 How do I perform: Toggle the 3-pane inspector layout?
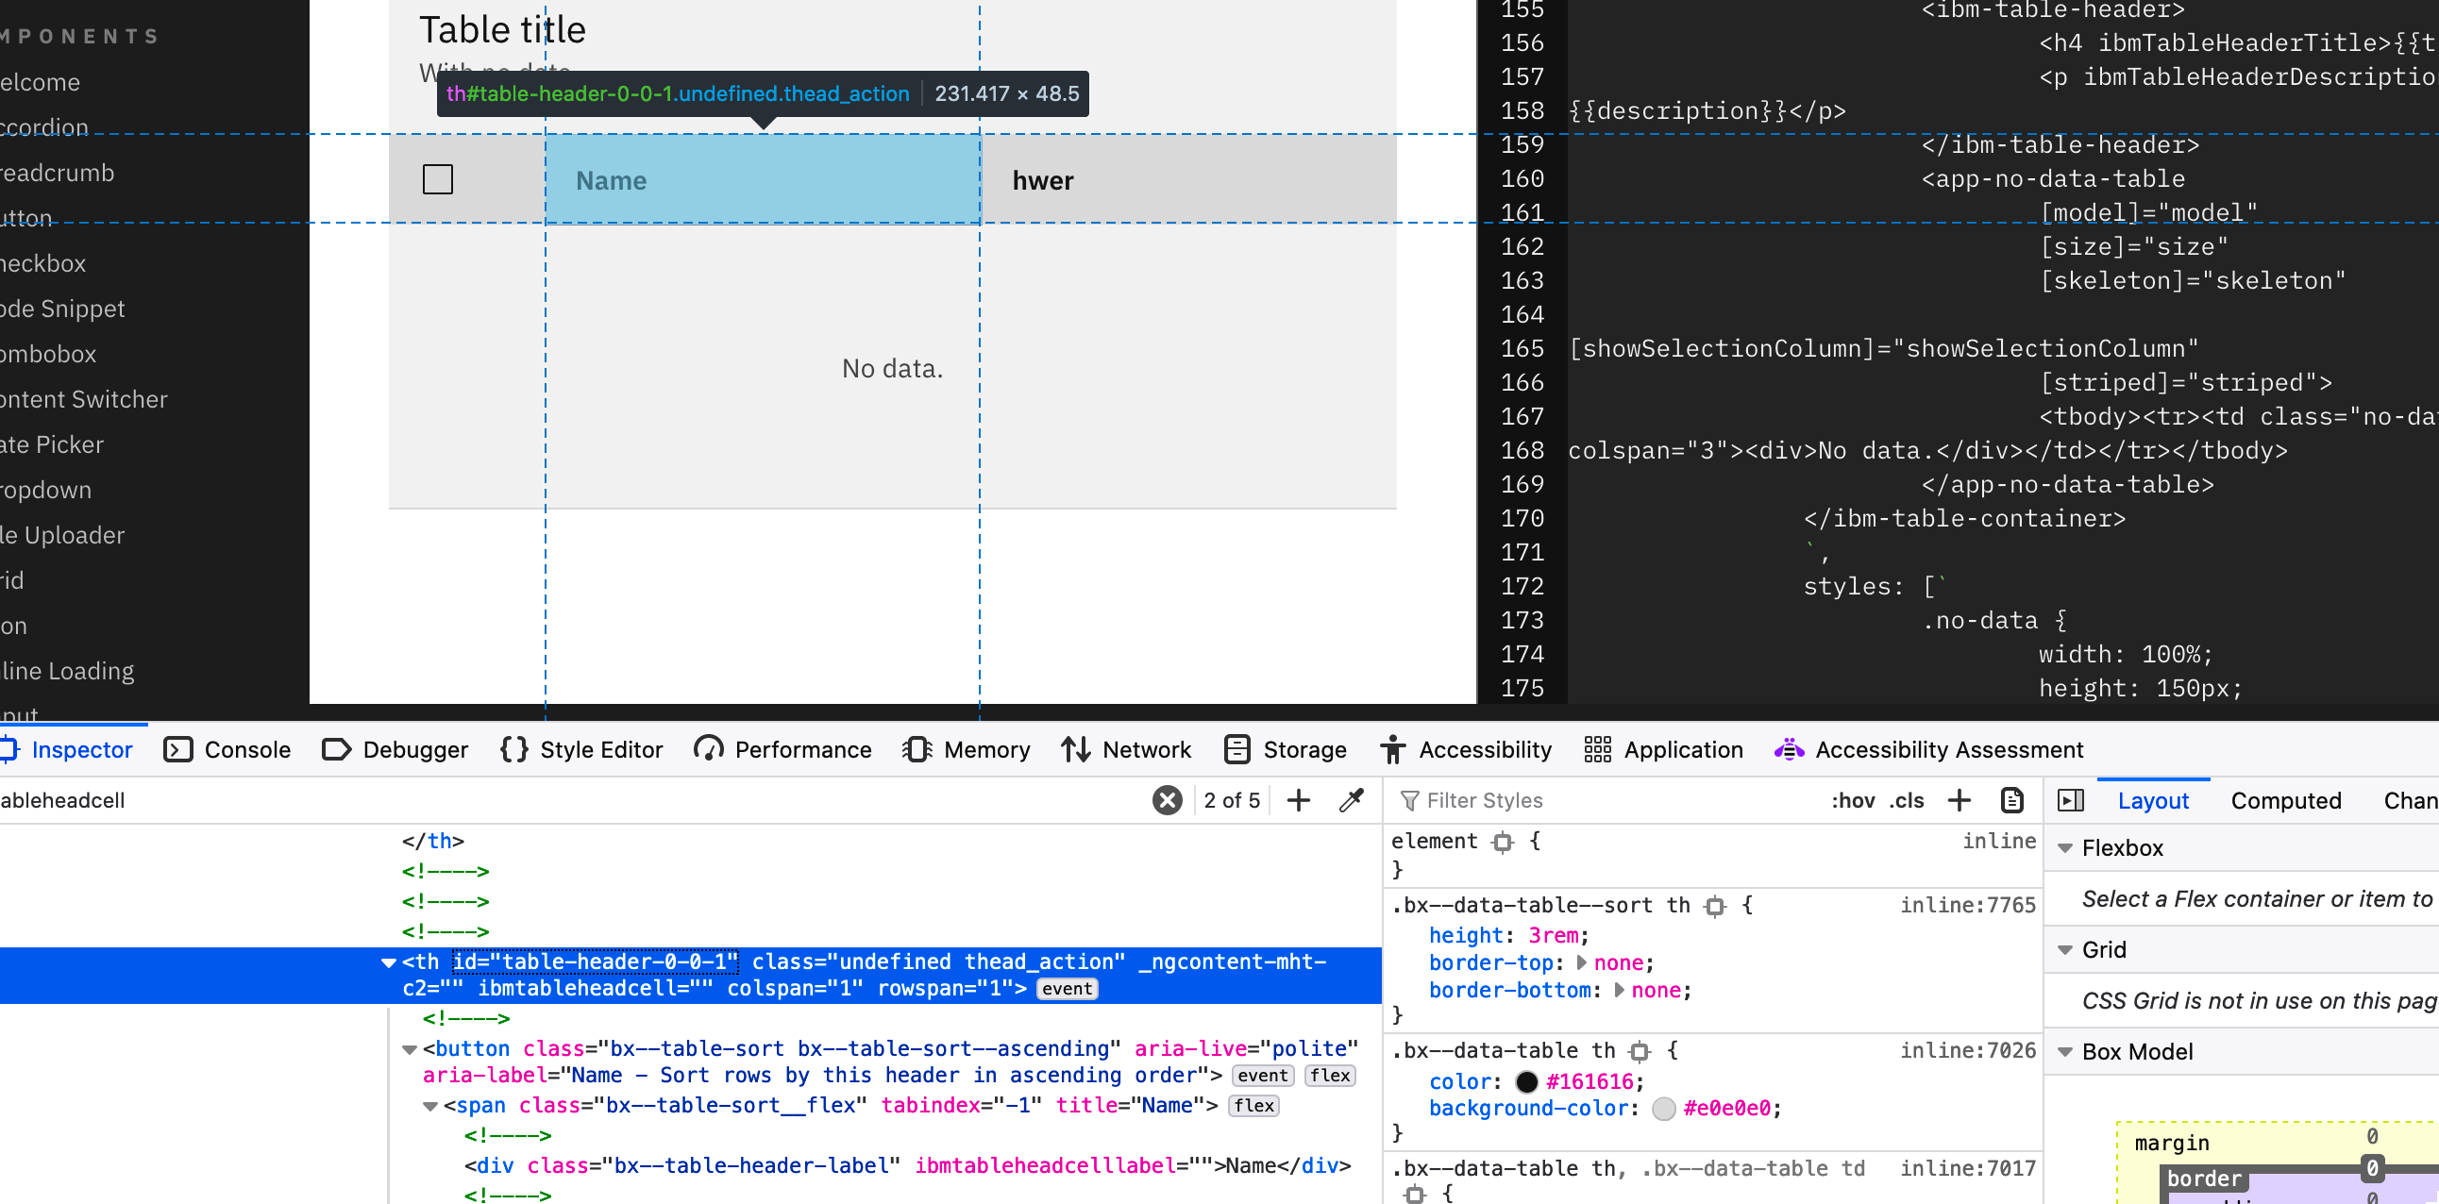point(2071,801)
